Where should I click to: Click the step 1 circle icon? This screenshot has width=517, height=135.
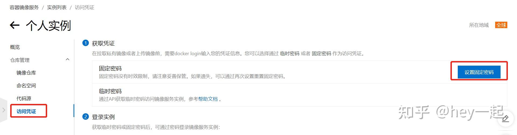86,43
